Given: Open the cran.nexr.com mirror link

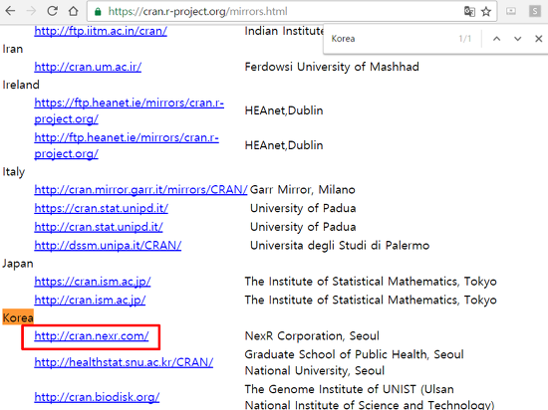Looking at the screenshot, I should tap(92, 336).
